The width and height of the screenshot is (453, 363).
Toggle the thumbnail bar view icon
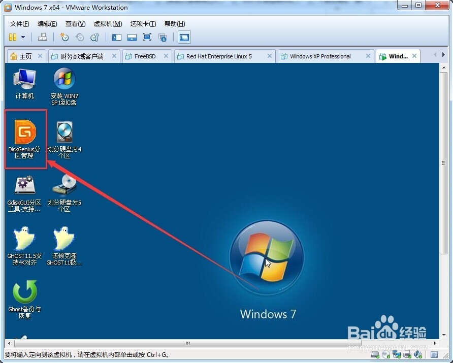point(132,37)
